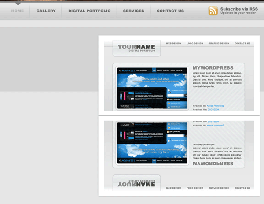Open the orange RSS feed icon
Viewport: 264px width, 204px height.
[x=213, y=11]
